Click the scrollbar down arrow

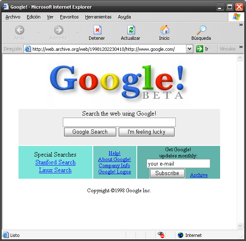(x=240, y=226)
